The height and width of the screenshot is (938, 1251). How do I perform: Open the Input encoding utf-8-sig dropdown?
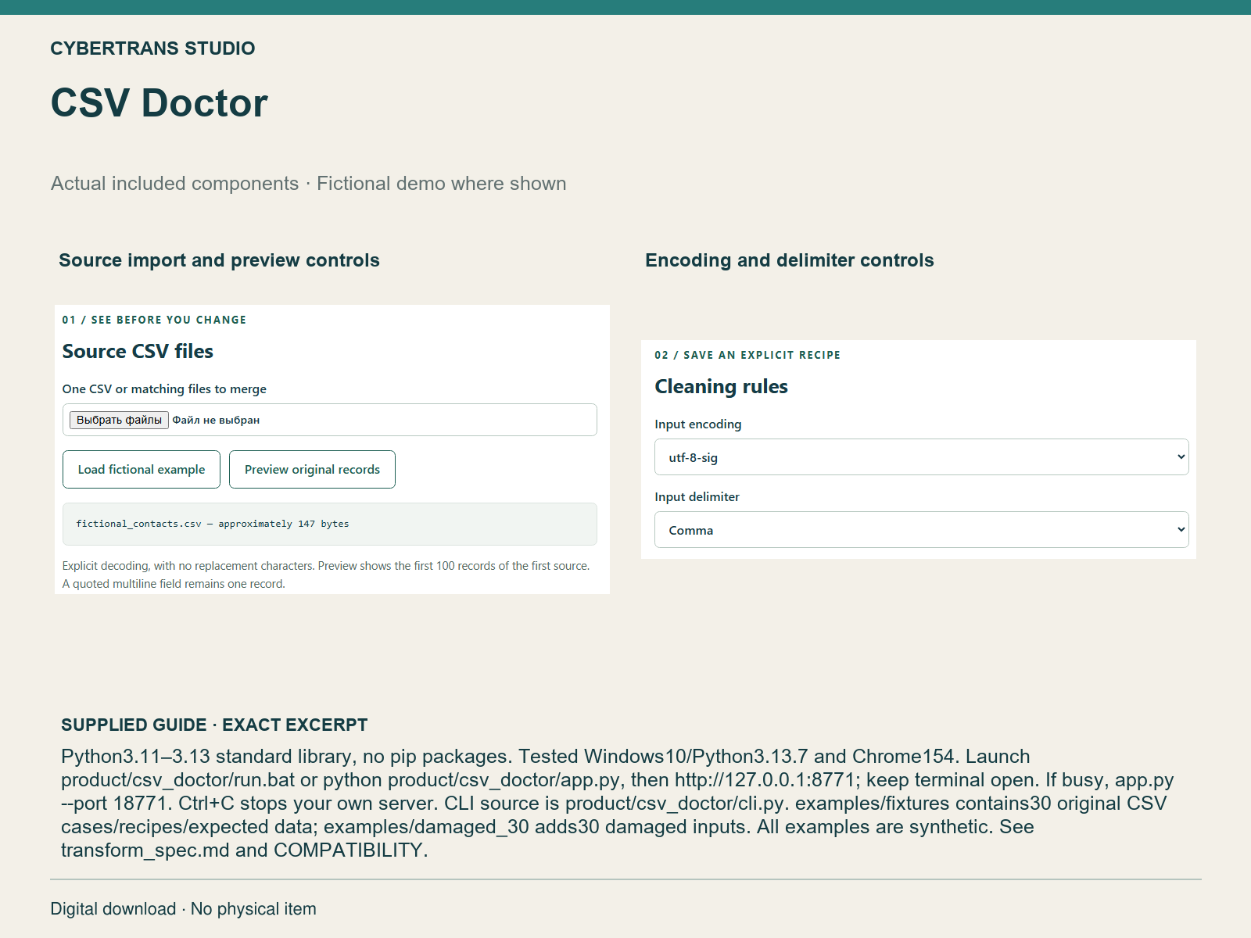point(921,457)
